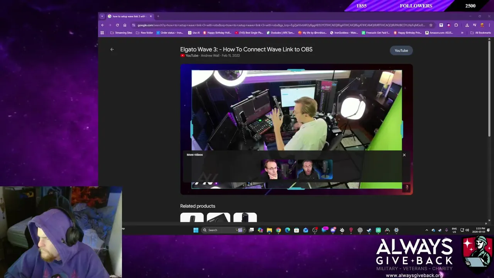
Task: Open the ENG US language switcher
Action: pyautogui.click(x=454, y=230)
